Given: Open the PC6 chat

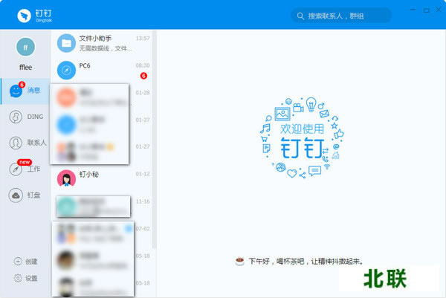Looking at the screenshot, I should 103,70.
